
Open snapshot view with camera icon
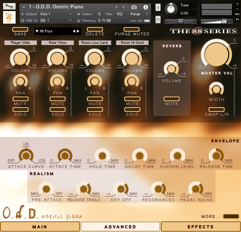coord(134,7)
